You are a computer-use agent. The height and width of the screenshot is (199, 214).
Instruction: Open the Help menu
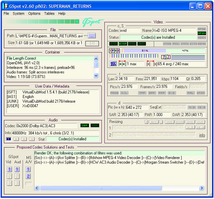(62, 13)
